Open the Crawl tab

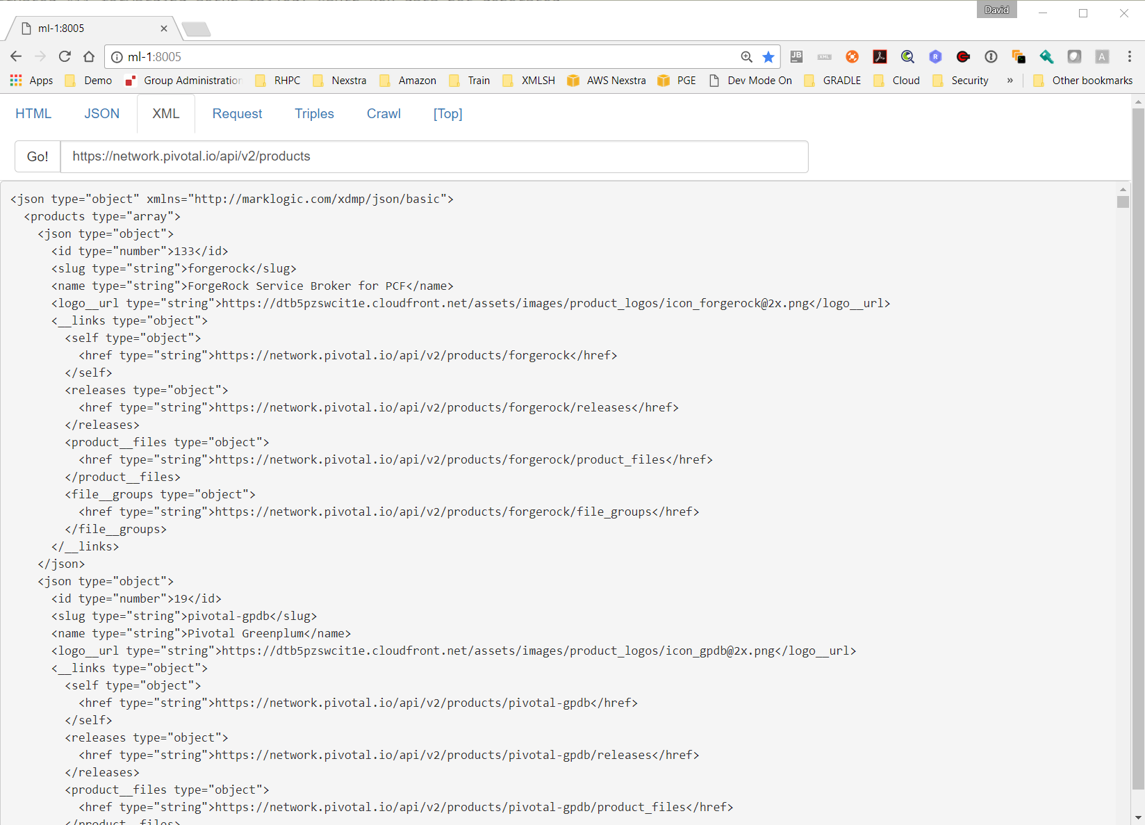[x=384, y=113]
